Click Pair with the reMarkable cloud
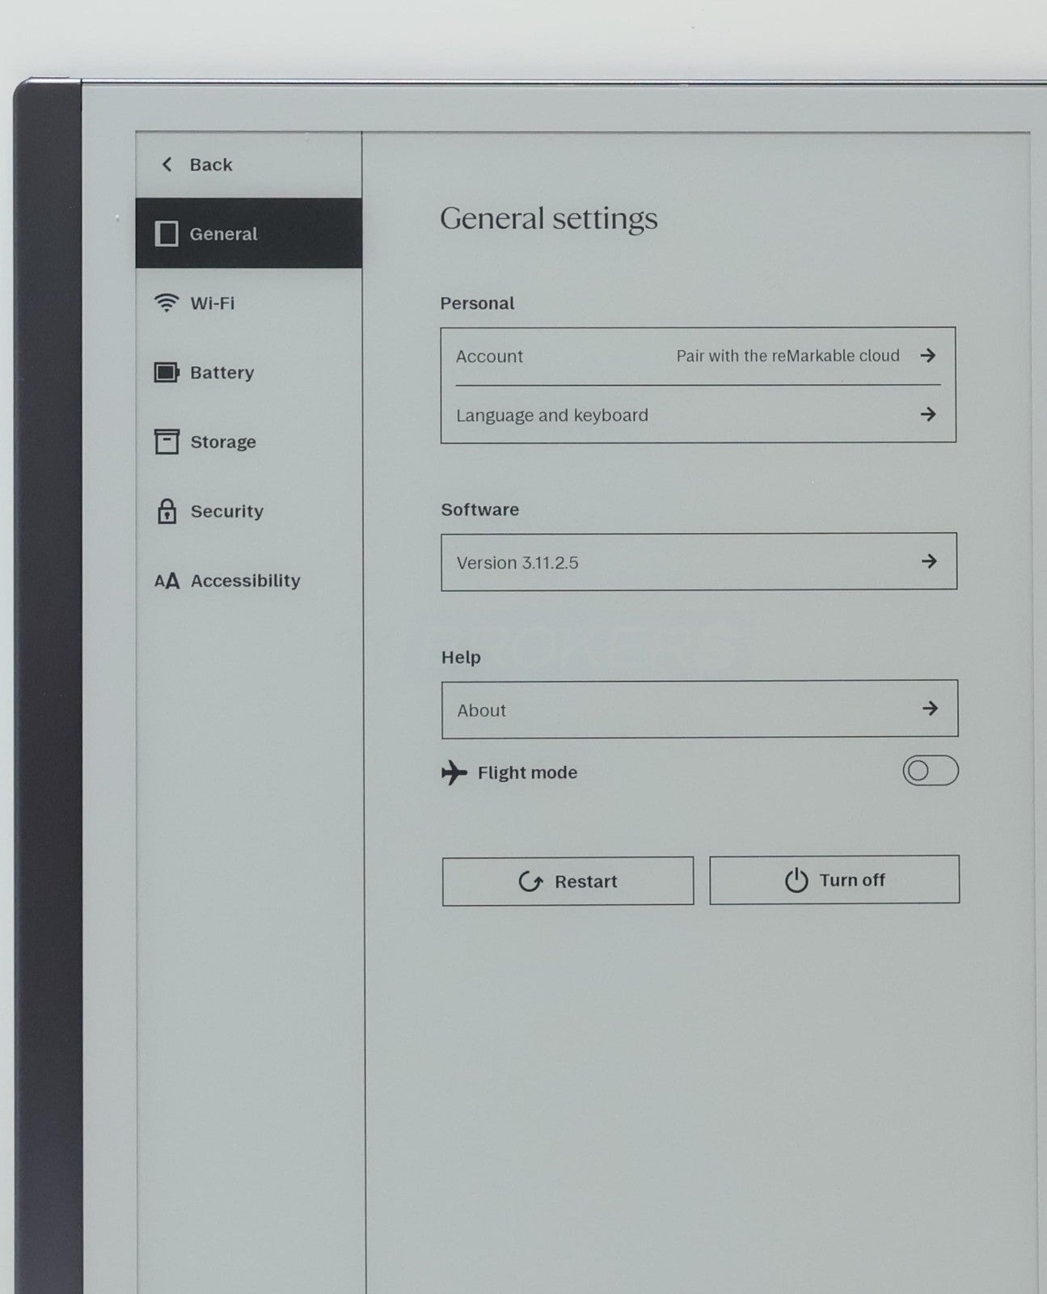This screenshot has height=1294, width=1047. coord(787,356)
